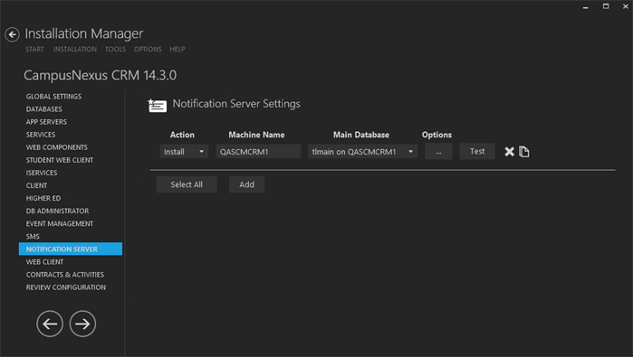Viewport: 633px width, 357px height.
Task: Select SMS in sidebar
Action: pyautogui.click(x=33, y=237)
